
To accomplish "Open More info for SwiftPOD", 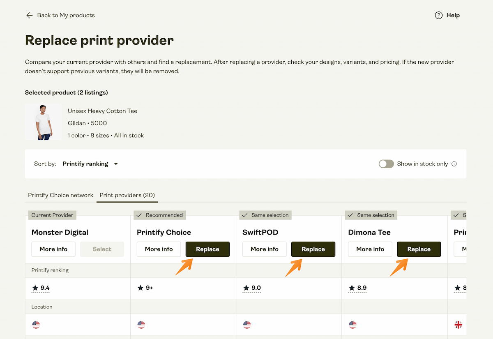I will click(264, 249).
